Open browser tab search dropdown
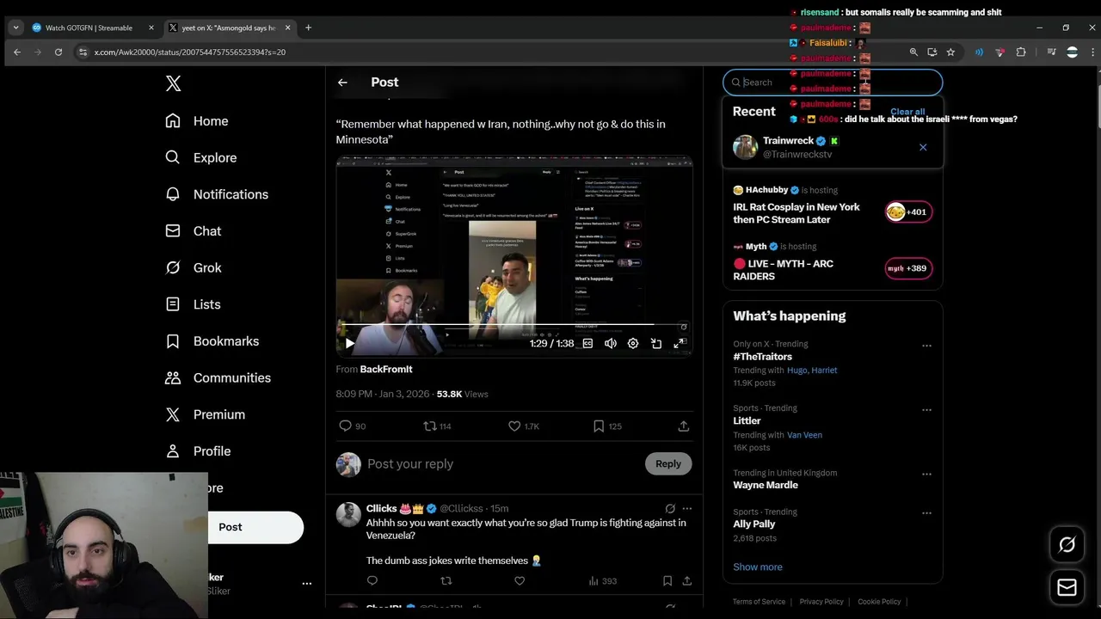The width and height of the screenshot is (1101, 619). pyautogui.click(x=15, y=28)
